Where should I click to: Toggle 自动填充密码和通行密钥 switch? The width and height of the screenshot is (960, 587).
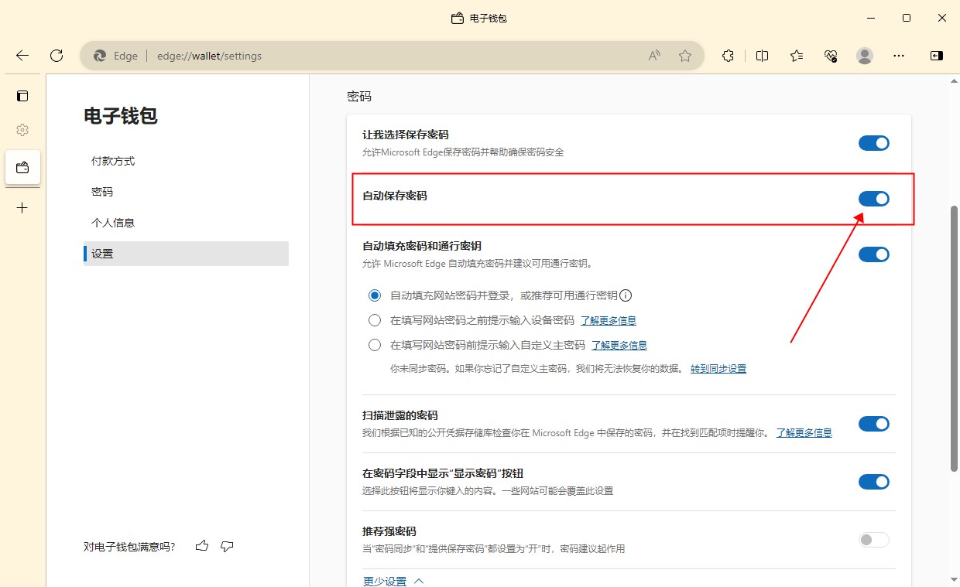pos(874,254)
